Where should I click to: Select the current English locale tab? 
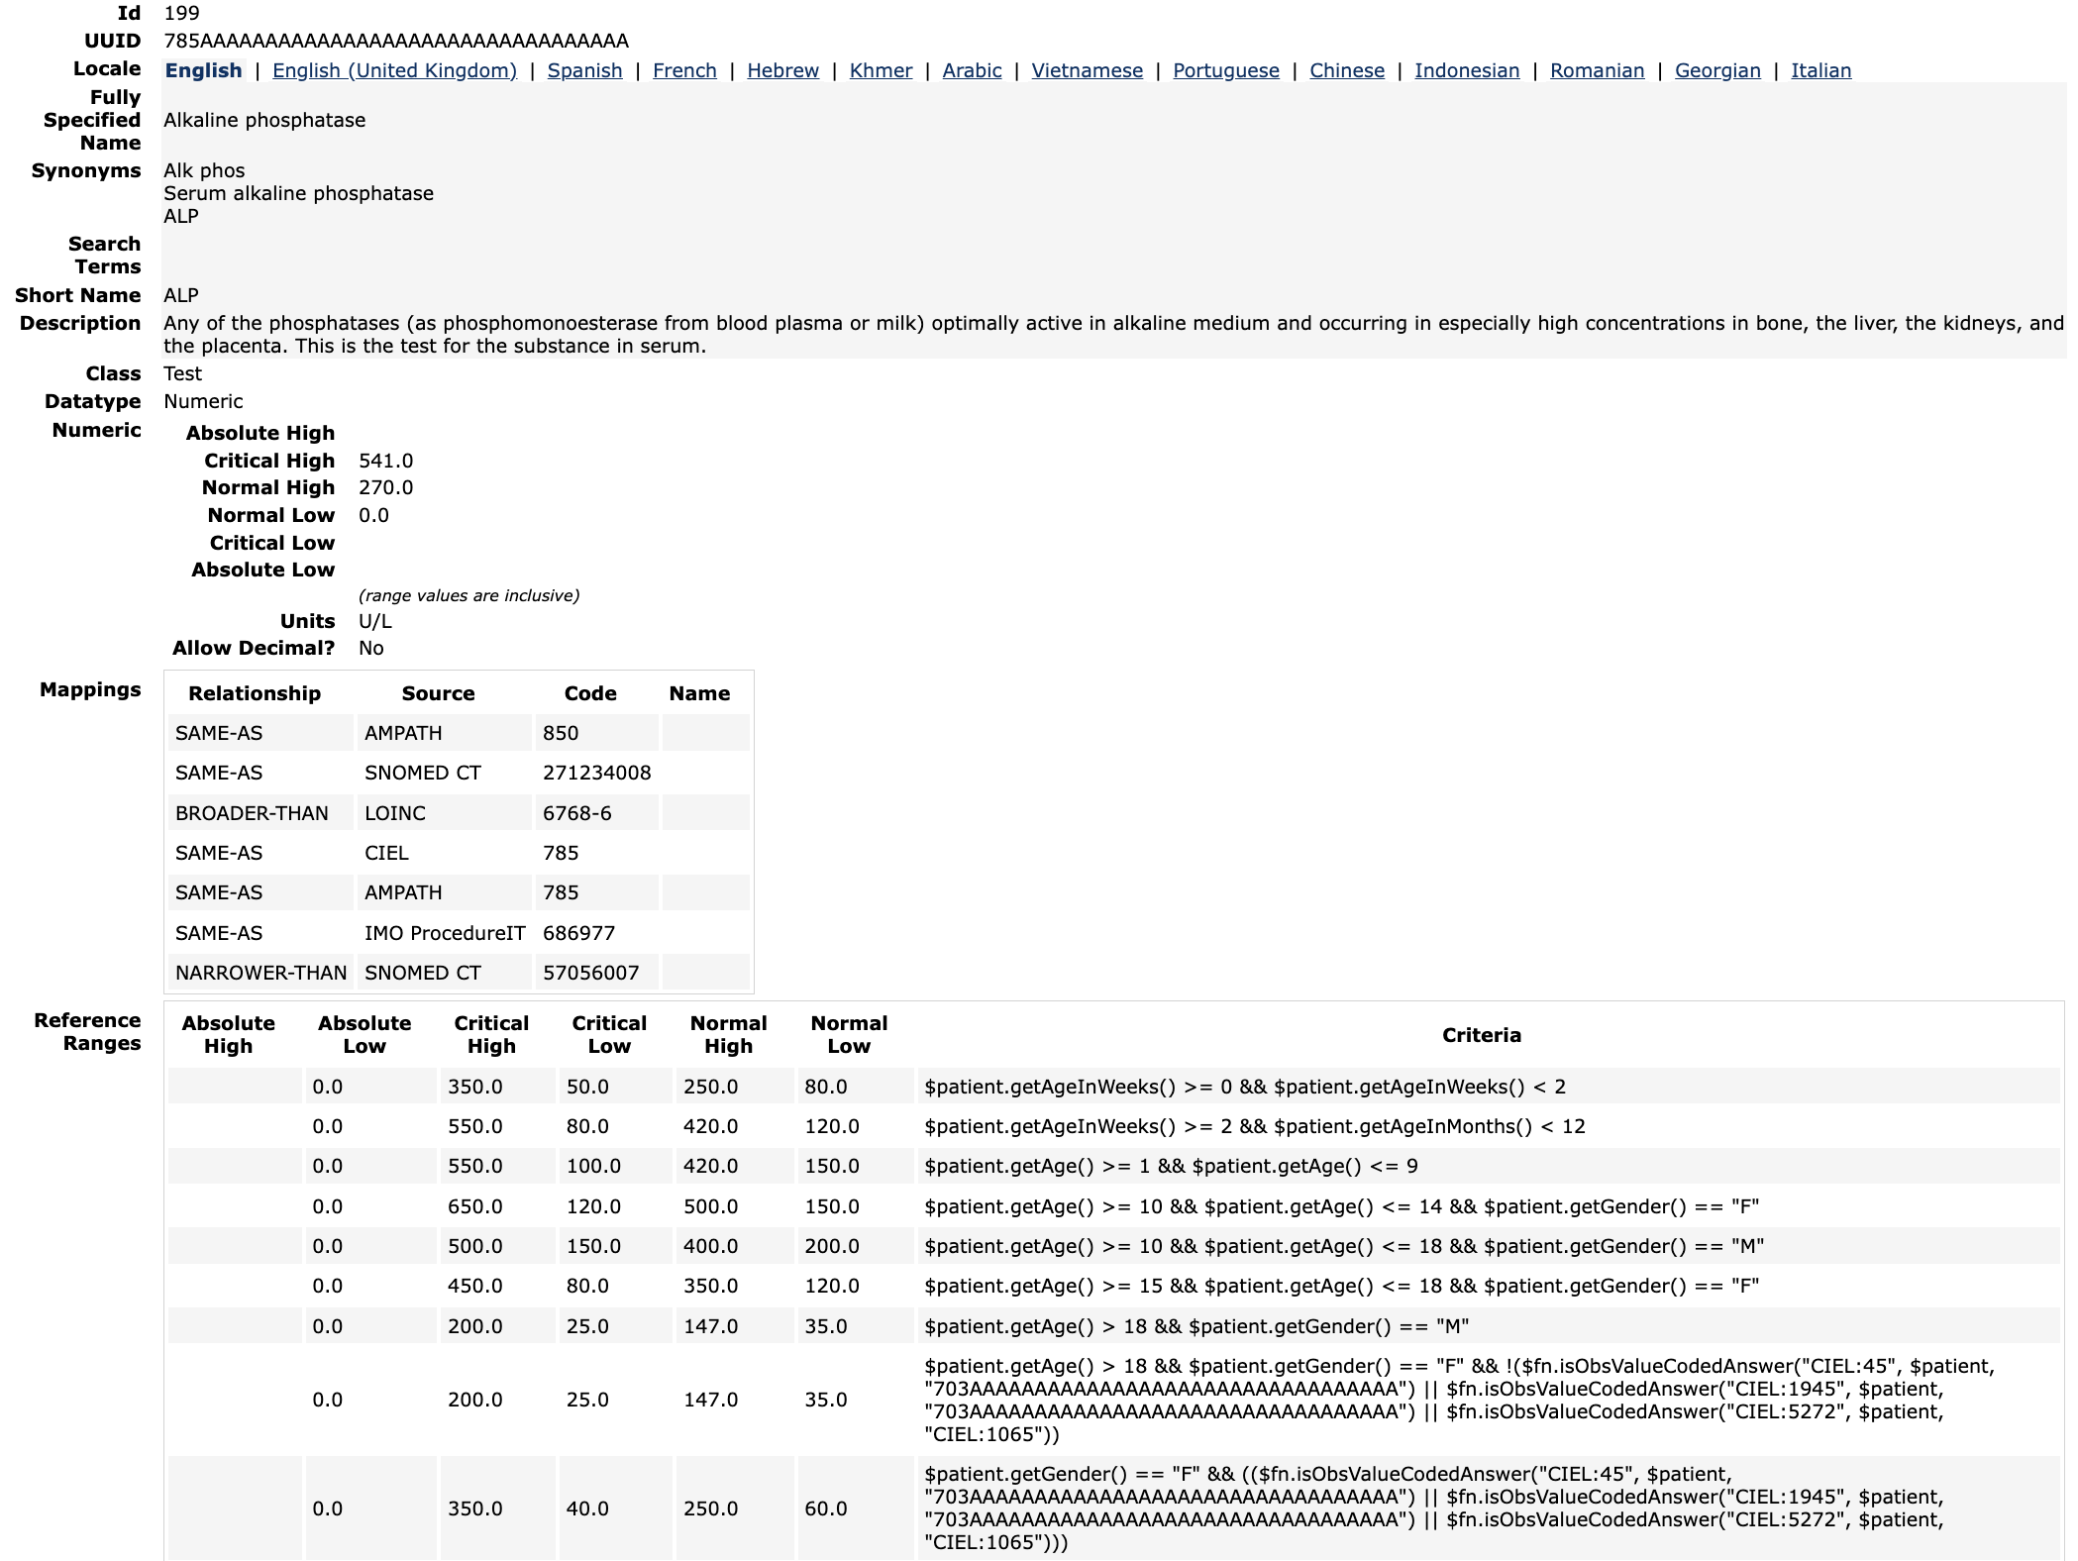pyautogui.click(x=203, y=70)
